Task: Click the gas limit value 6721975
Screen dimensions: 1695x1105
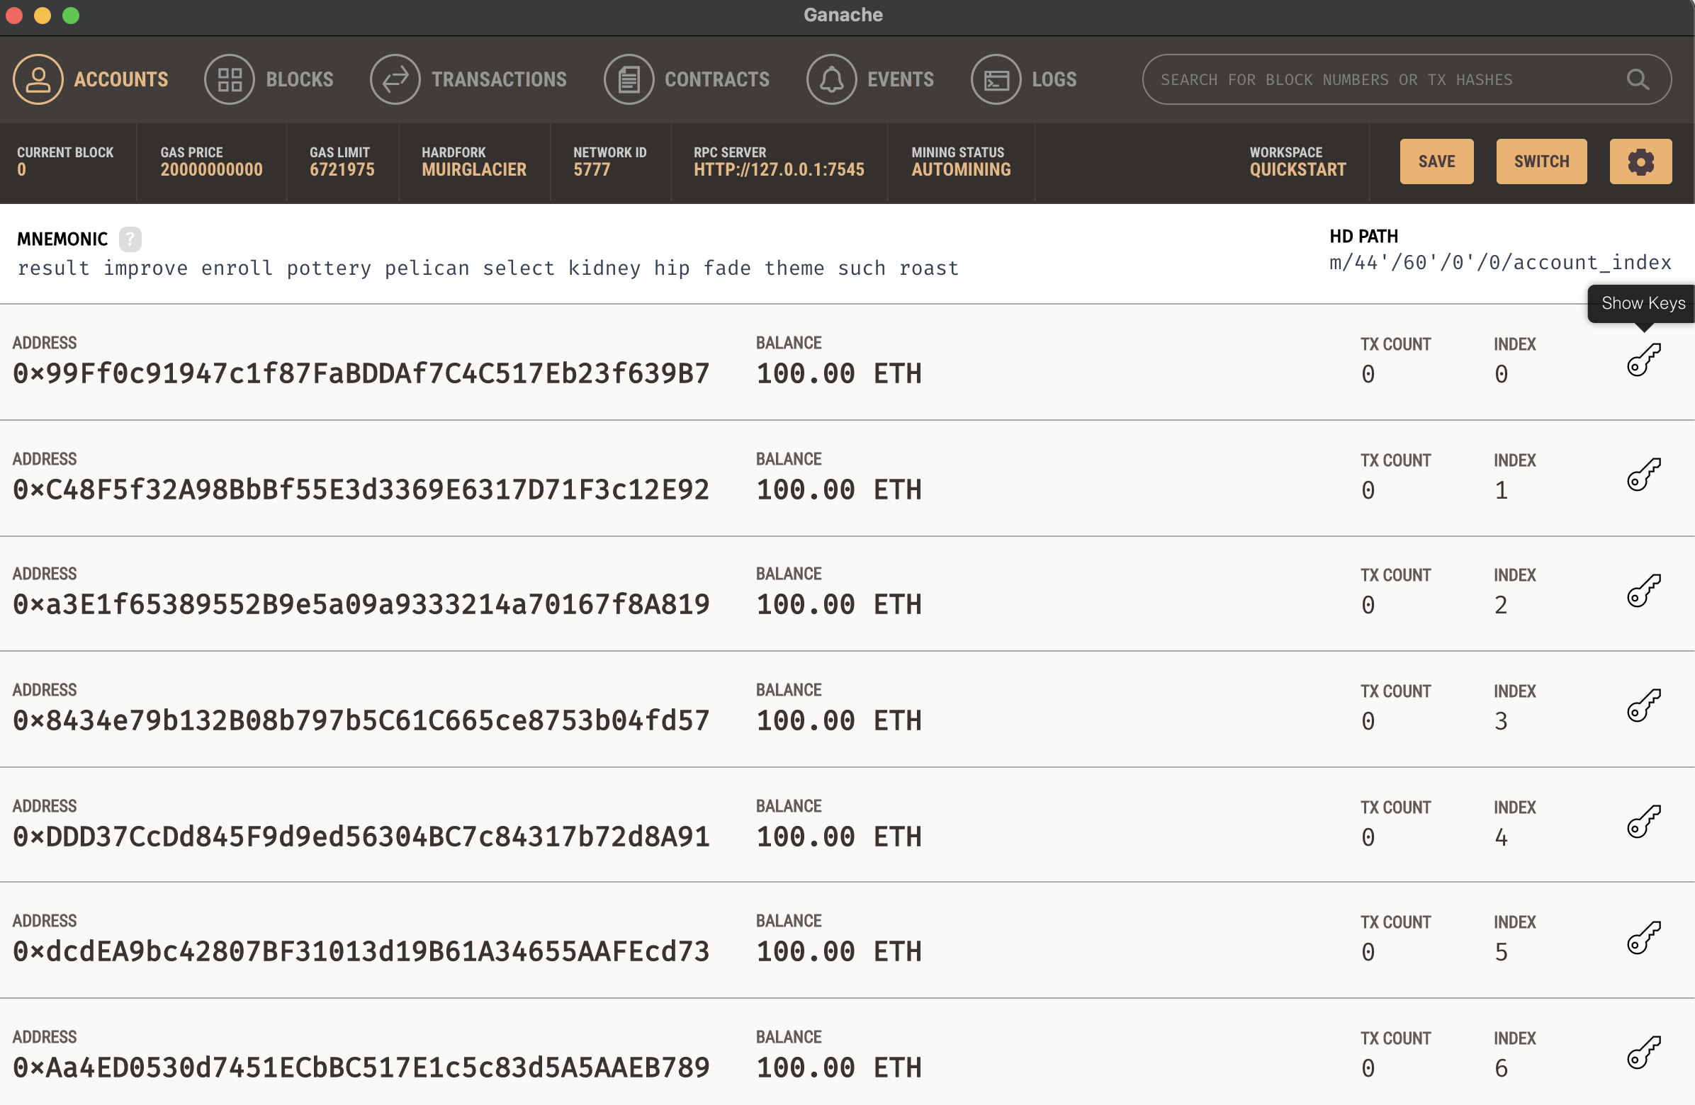Action: click(342, 169)
